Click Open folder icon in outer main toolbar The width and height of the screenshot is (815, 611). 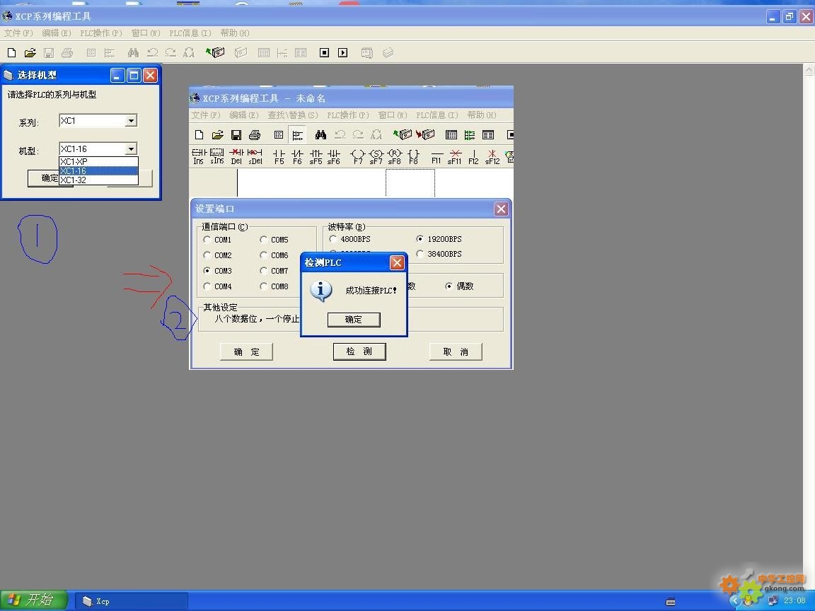point(30,52)
